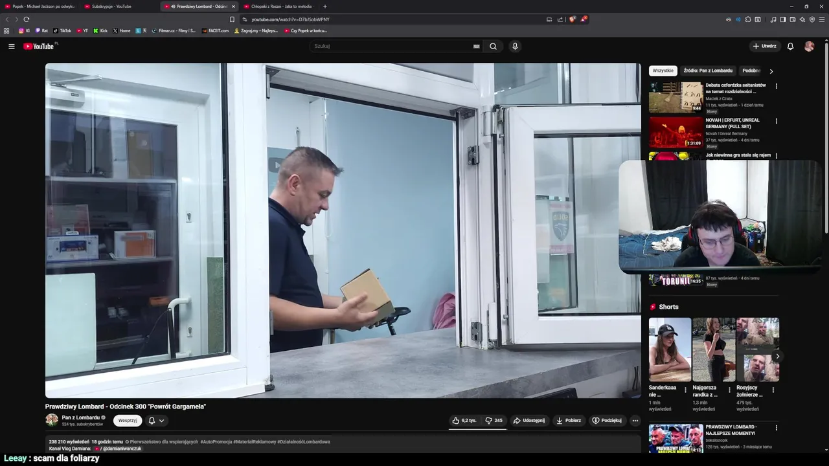Open the Kick bookmark
This screenshot has height=466, width=829.
tap(100, 30)
